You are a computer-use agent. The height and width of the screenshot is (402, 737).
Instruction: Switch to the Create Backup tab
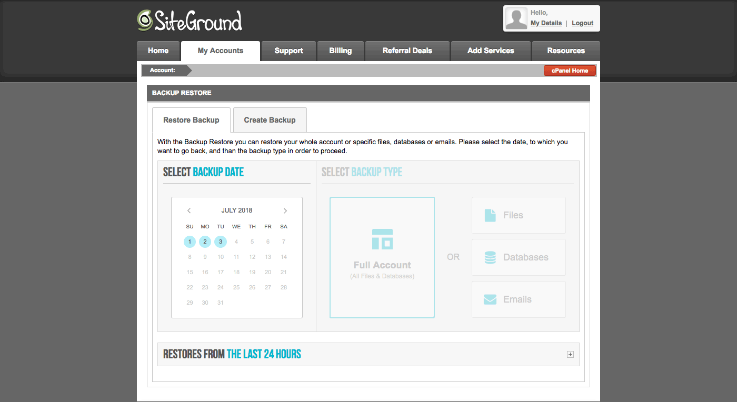(270, 120)
